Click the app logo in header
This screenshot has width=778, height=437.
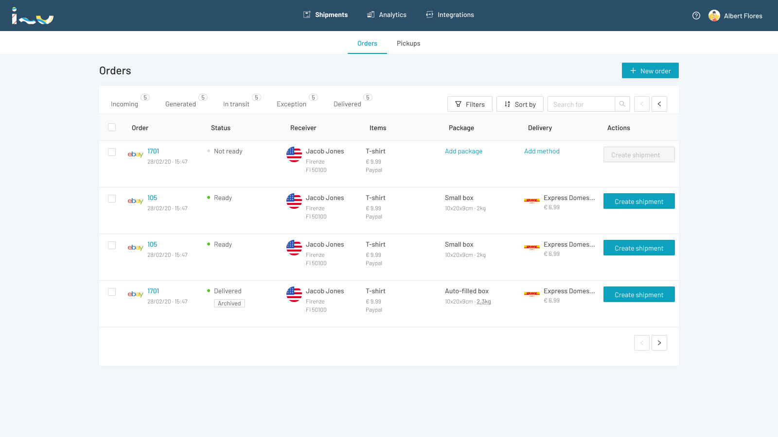(x=33, y=16)
